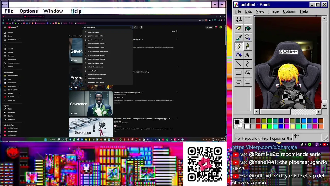Click the outer window's down-arrow title button
Image resolution: width=330 pixels, height=186 pixels.
[x=215, y=4]
